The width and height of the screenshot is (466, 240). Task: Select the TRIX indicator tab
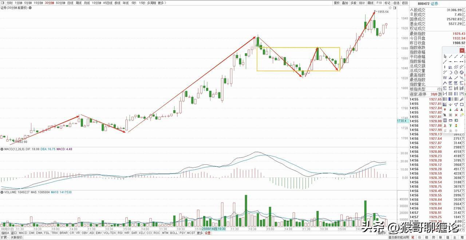54,233
